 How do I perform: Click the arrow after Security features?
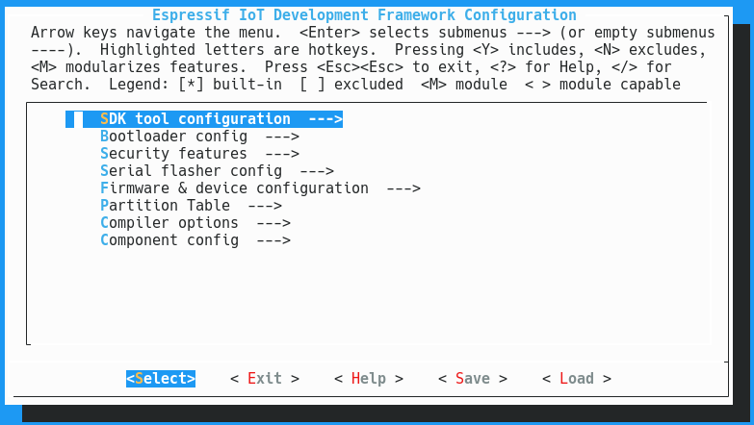(282, 154)
